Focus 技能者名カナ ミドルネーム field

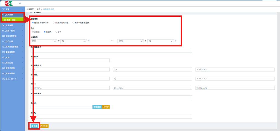[235, 69]
